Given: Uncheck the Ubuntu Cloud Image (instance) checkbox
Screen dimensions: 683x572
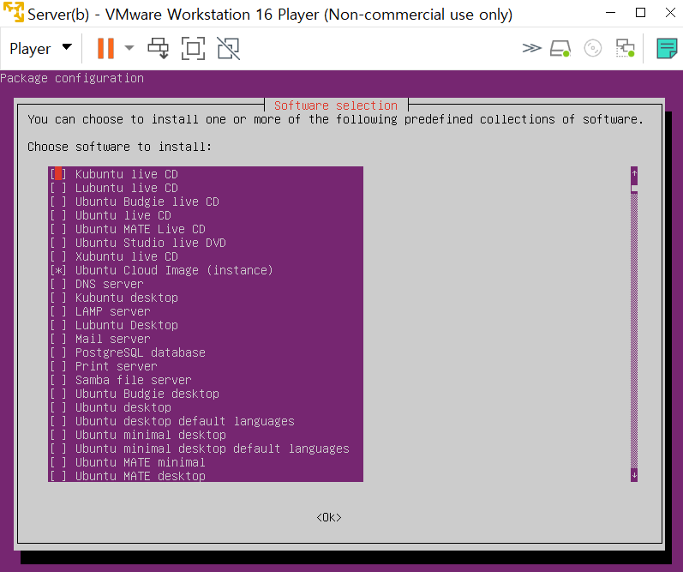Looking at the screenshot, I should (58, 270).
